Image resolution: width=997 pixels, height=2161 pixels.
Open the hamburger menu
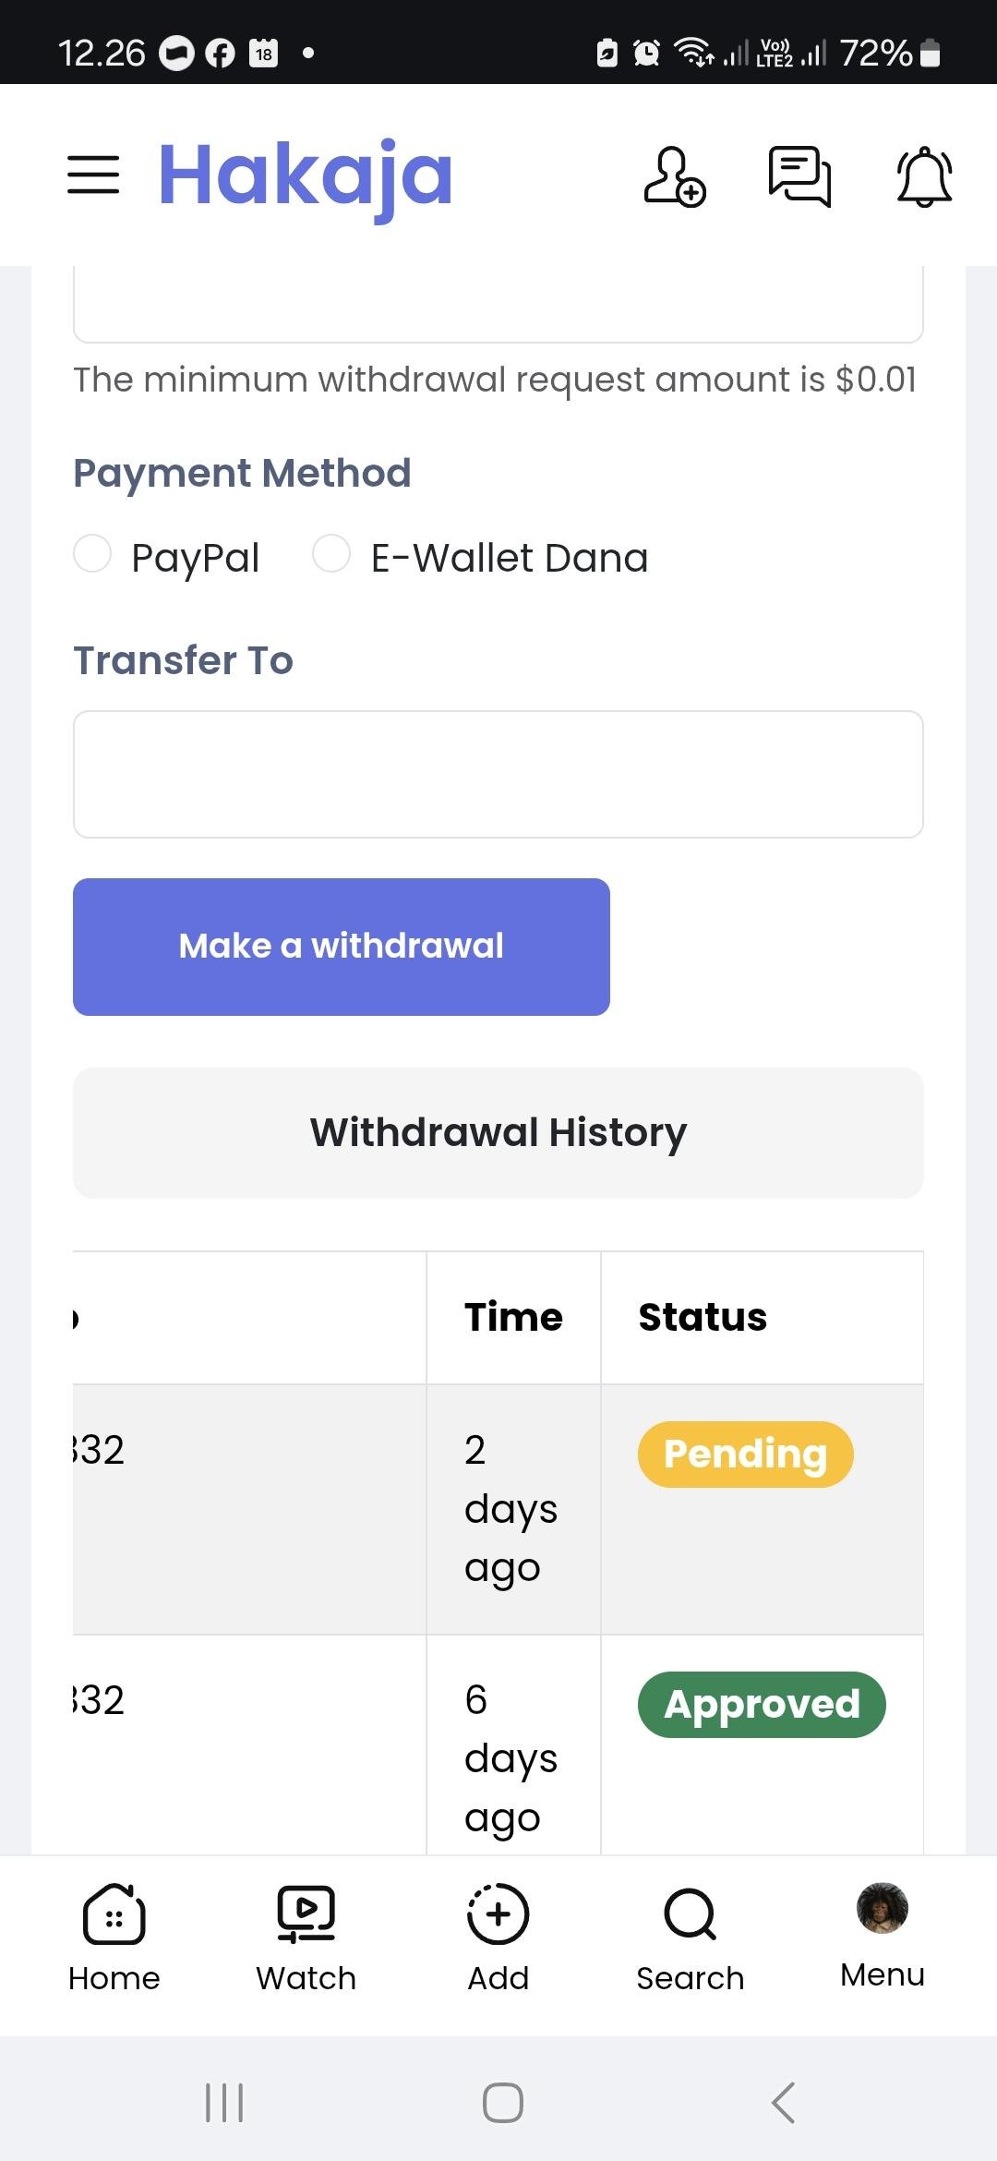pyautogui.click(x=93, y=175)
